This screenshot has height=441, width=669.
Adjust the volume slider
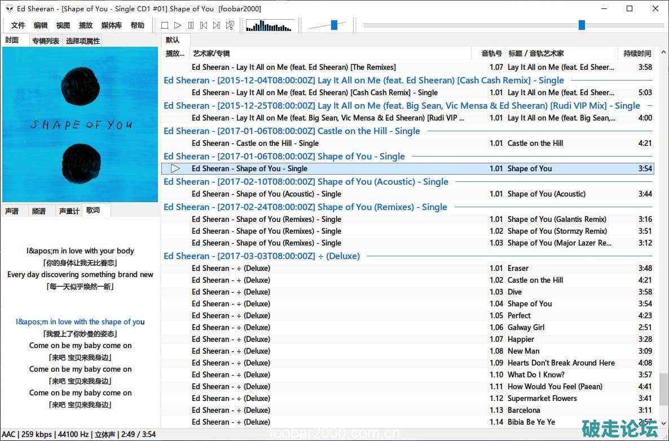[334, 25]
